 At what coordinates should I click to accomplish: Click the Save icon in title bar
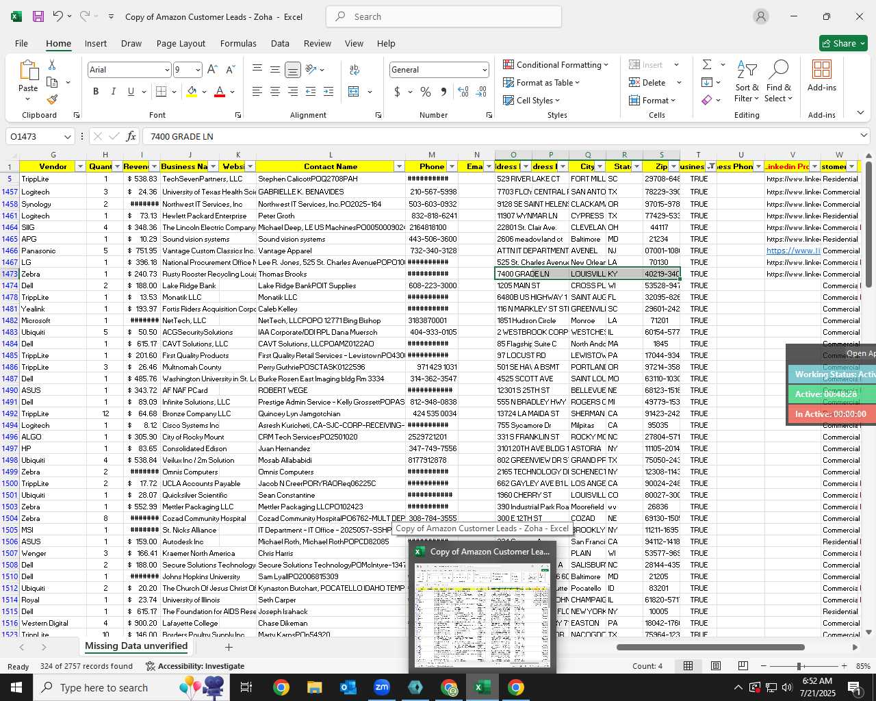[x=38, y=16]
